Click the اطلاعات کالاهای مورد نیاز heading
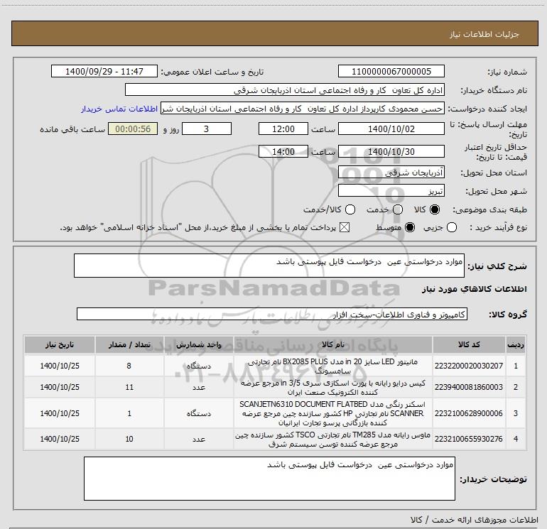 475,289
